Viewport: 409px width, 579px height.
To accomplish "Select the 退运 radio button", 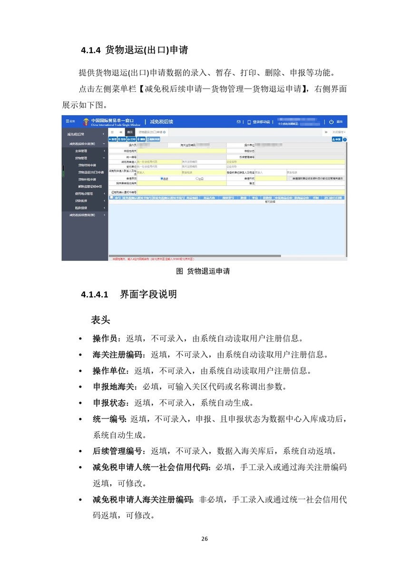I will tap(162, 179).
